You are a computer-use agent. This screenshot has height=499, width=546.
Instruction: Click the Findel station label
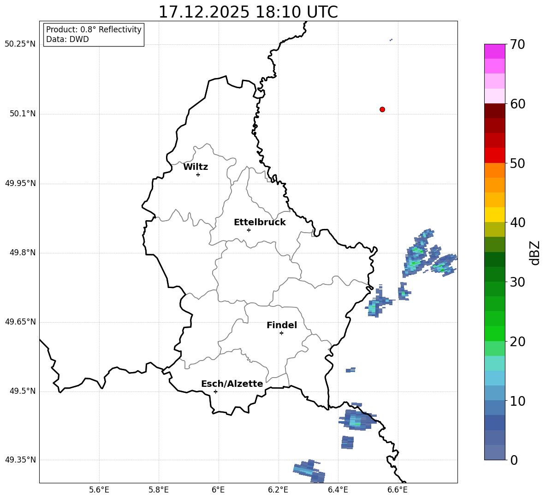(x=282, y=325)
